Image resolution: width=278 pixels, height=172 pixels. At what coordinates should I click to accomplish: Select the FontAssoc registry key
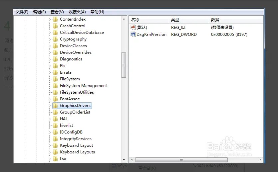tap(70, 99)
